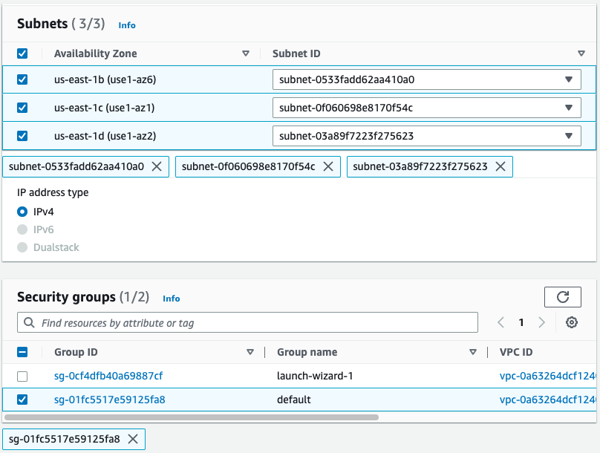Image resolution: width=600 pixels, height=453 pixels.
Task: Select the IPv4 address type
Action: [22, 211]
